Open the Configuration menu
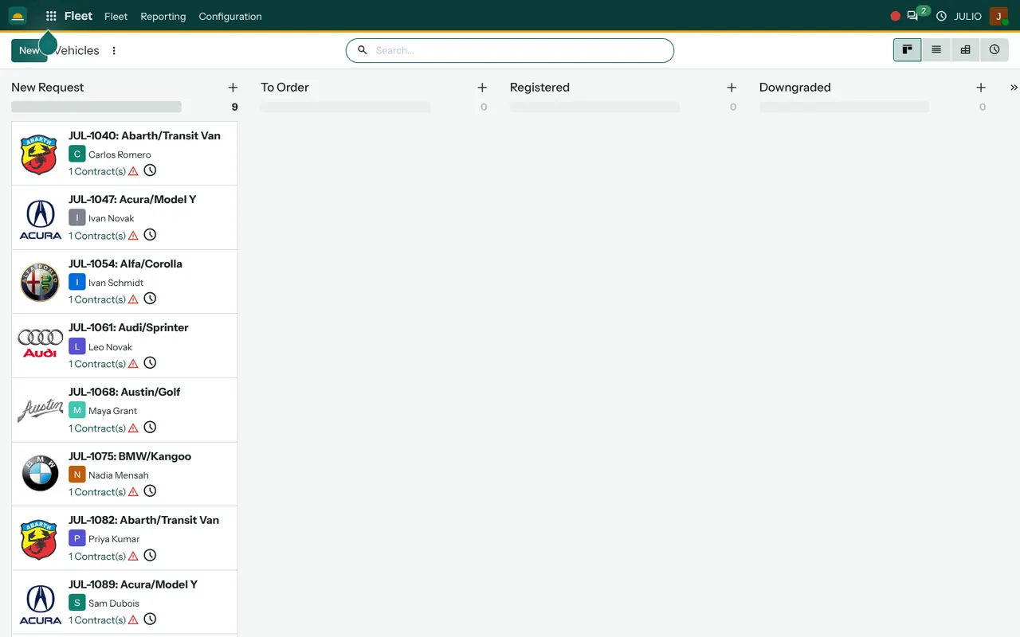1020x637 pixels. pos(230,16)
